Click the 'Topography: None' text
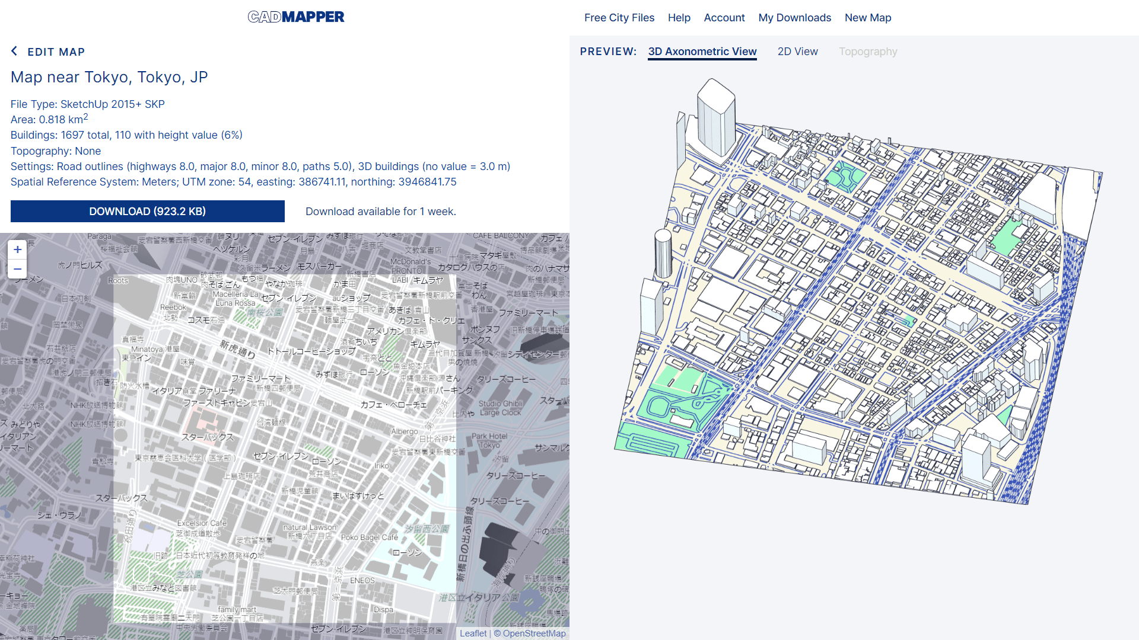This screenshot has height=640, width=1139. tap(55, 151)
